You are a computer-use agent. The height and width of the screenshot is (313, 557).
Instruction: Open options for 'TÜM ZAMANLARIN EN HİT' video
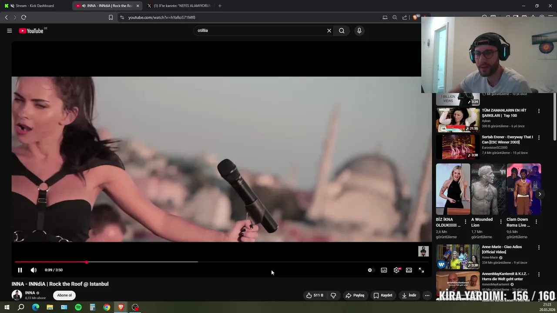[x=539, y=111]
